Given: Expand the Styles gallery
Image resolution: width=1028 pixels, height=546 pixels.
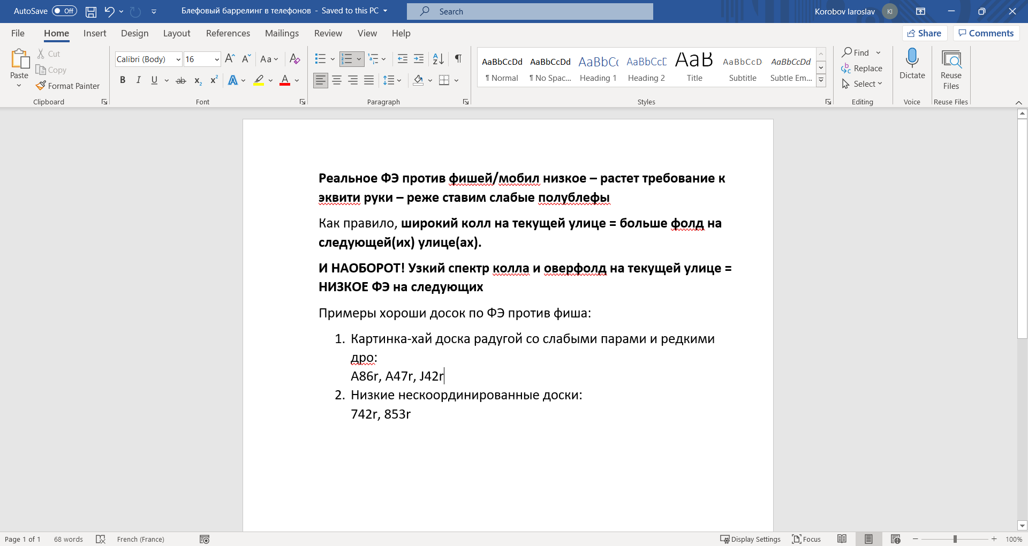Looking at the screenshot, I should click(821, 81).
